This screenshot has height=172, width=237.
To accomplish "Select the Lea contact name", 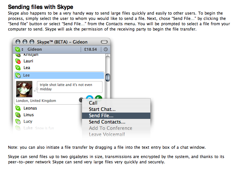I will pos(27,68).
